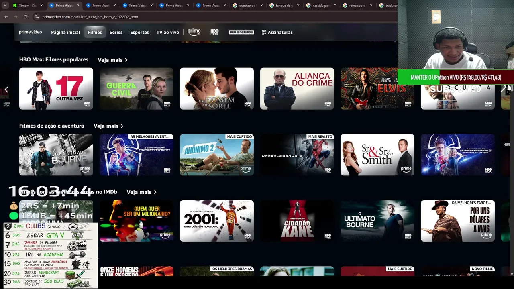514x289 pixels.
Task: Select 'Um Homem de Sorte' thumbnail
Action: pyautogui.click(x=217, y=89)
